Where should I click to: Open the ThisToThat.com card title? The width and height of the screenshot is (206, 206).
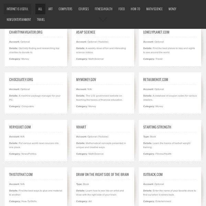(21, 174)
